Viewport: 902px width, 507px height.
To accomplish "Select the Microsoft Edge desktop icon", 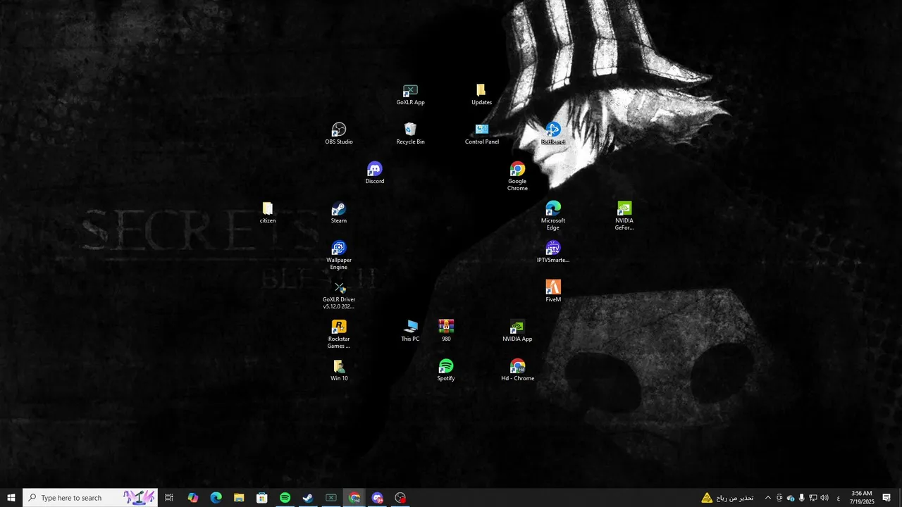I will 553,216.
